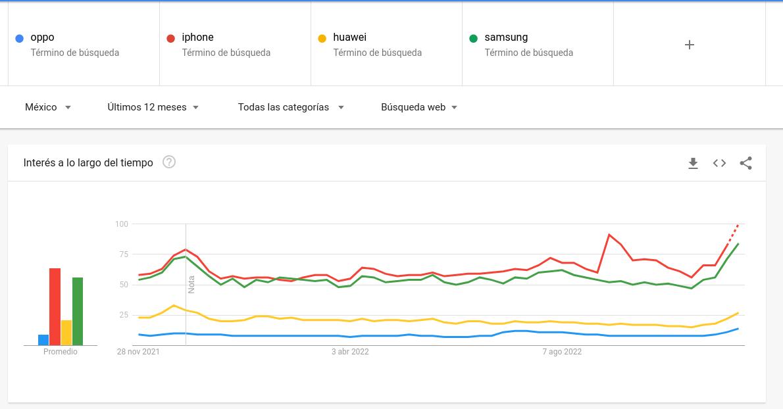The image size is (783, 409).
Task: Click the yellow huawei legend dot
Action: 322,37
